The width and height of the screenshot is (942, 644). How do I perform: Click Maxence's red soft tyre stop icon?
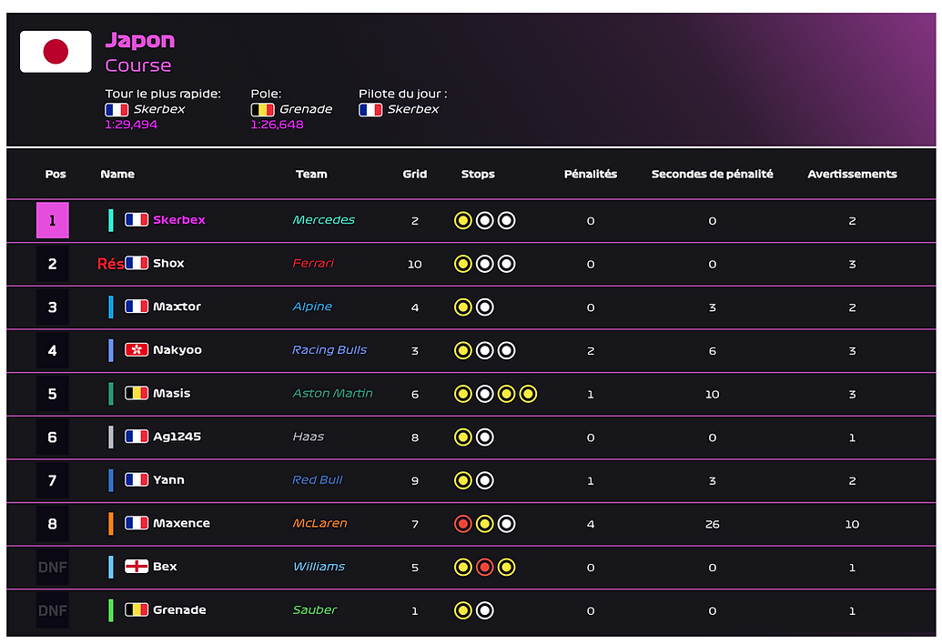[x=462, y=524]
